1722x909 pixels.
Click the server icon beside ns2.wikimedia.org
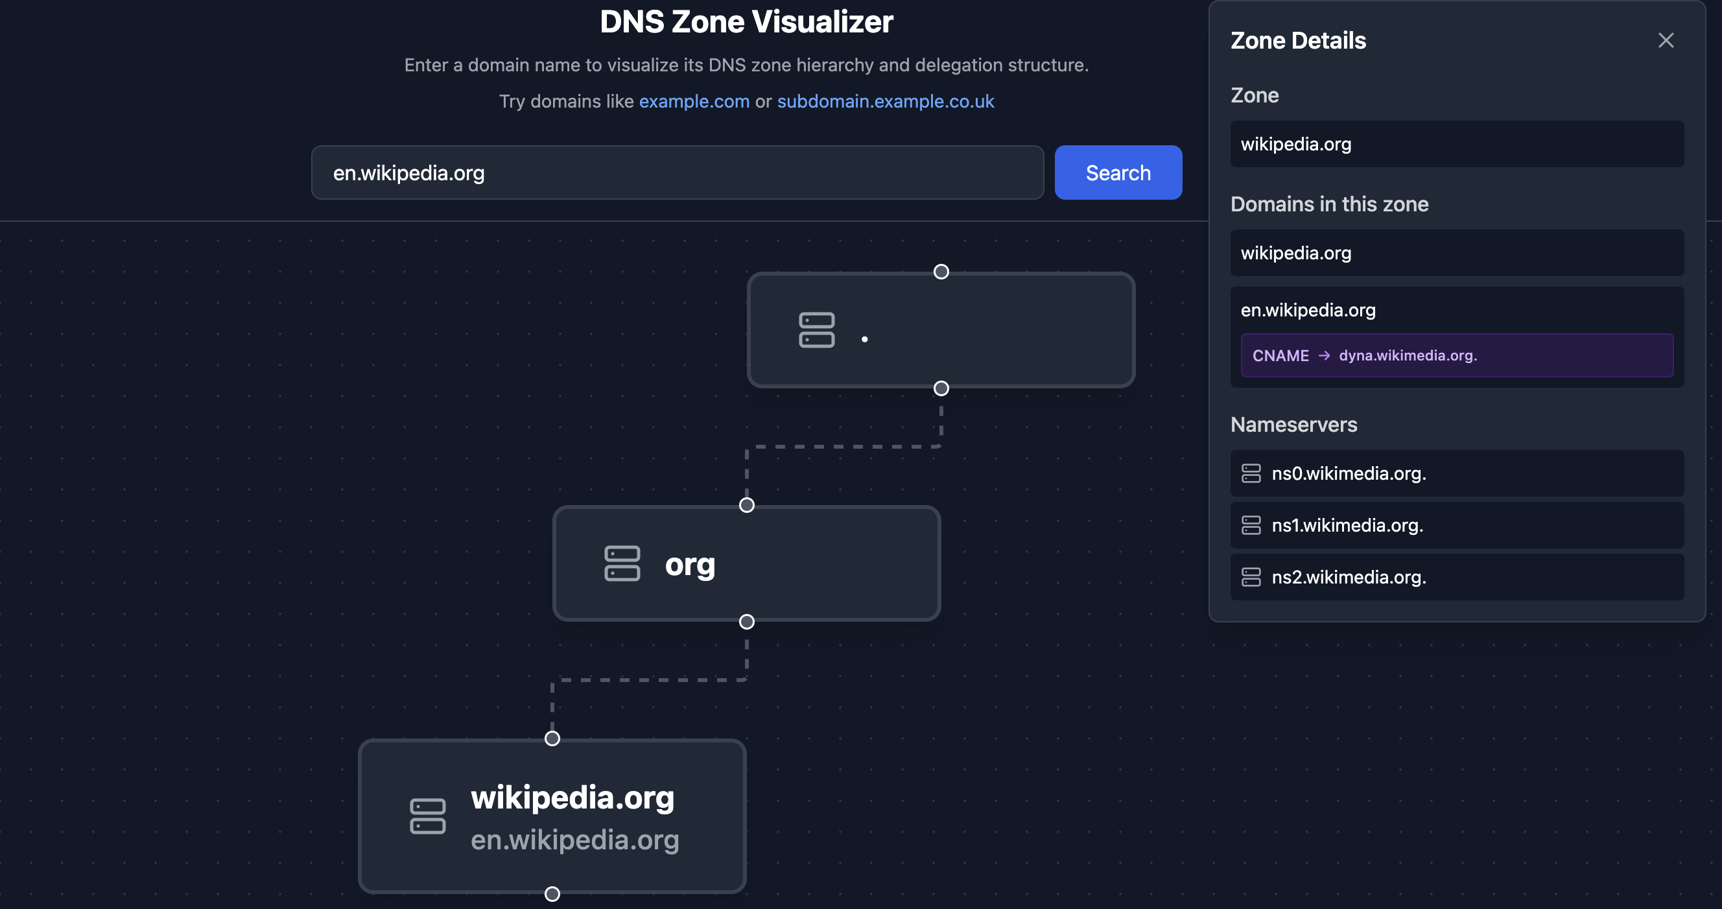(1253, 577)
